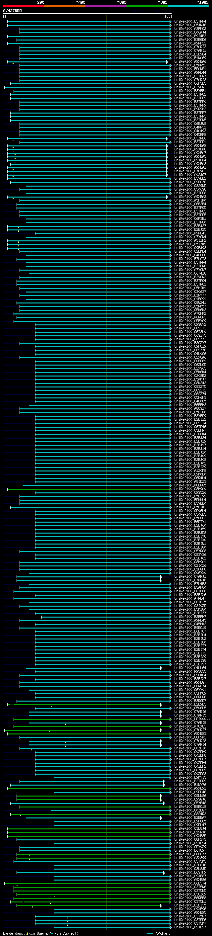Image resolution: width=212 pixels, height=936 pixels.
Task: Select the UniRef100_B1NA69 label
Action: point(190,58)
